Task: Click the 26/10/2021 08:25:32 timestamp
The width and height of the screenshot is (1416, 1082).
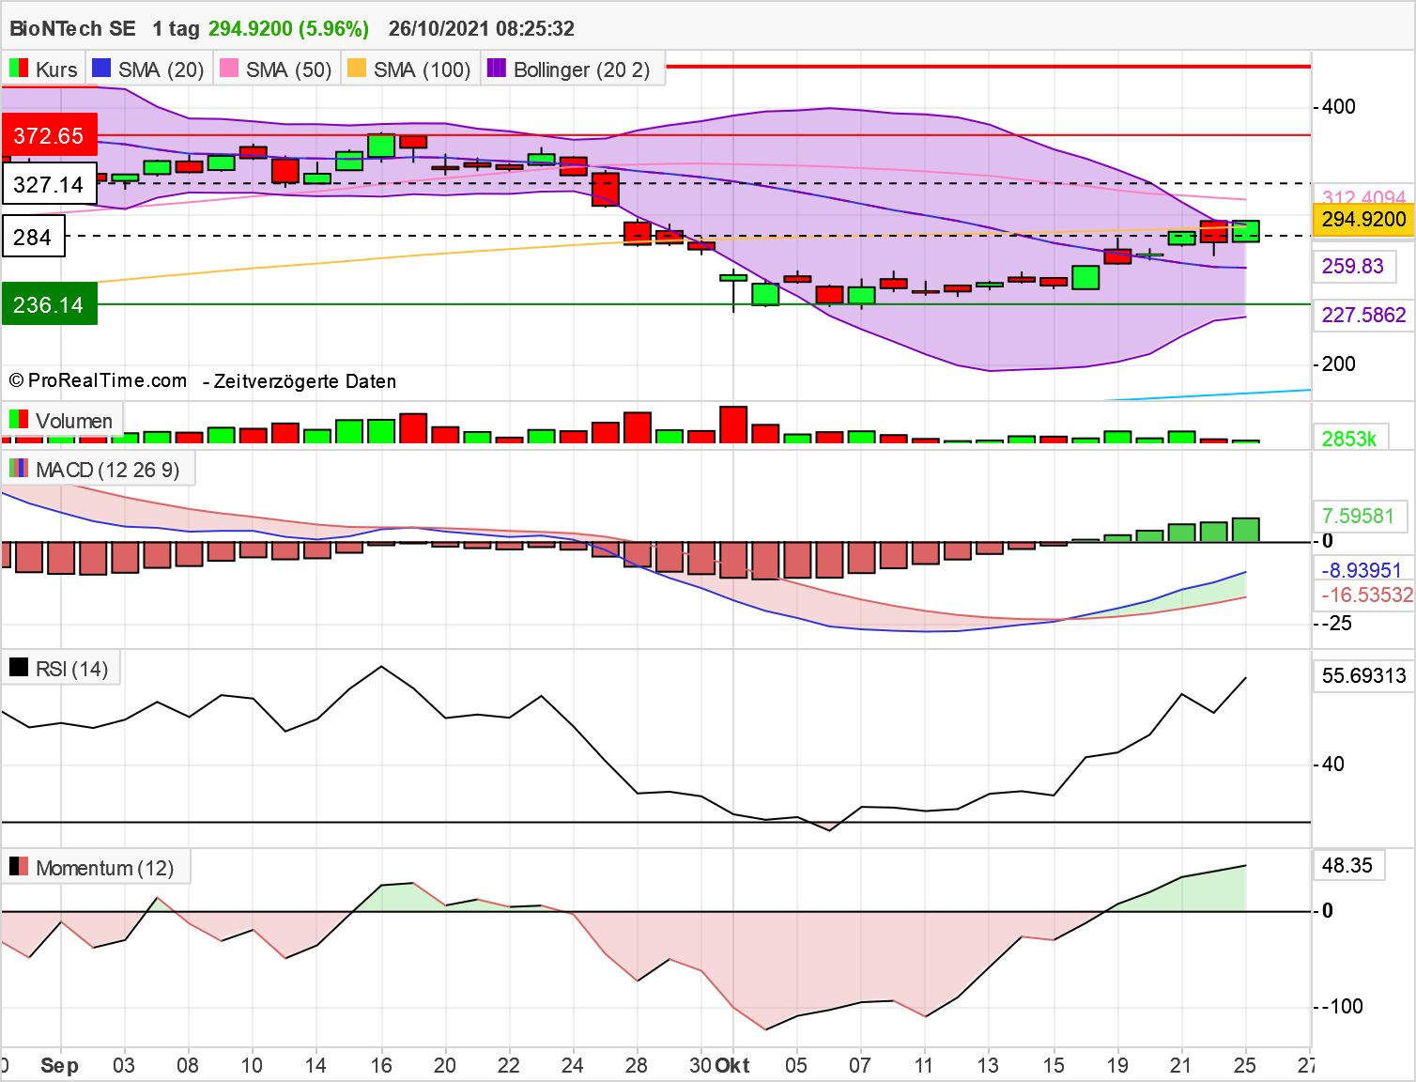Action: pos(482,29)
